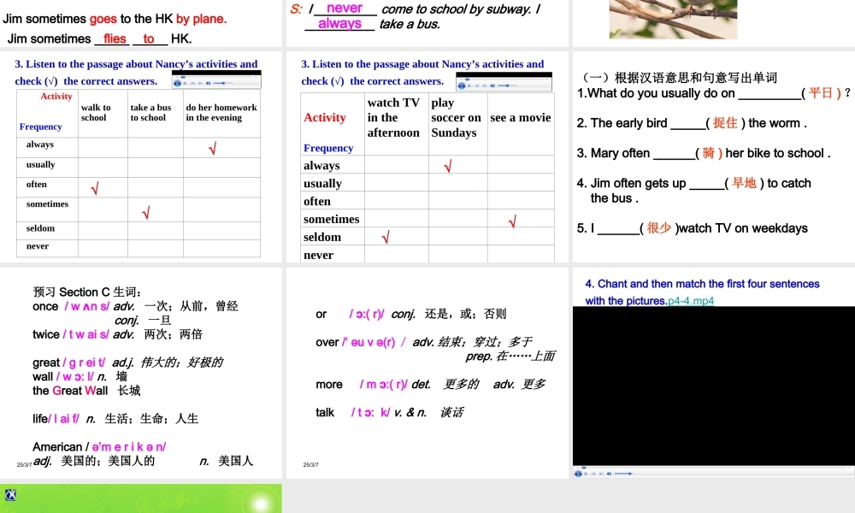Click the pink 'never' answer word
The image size is (855, 513).
pyautogui.click(x=345, y=9)
